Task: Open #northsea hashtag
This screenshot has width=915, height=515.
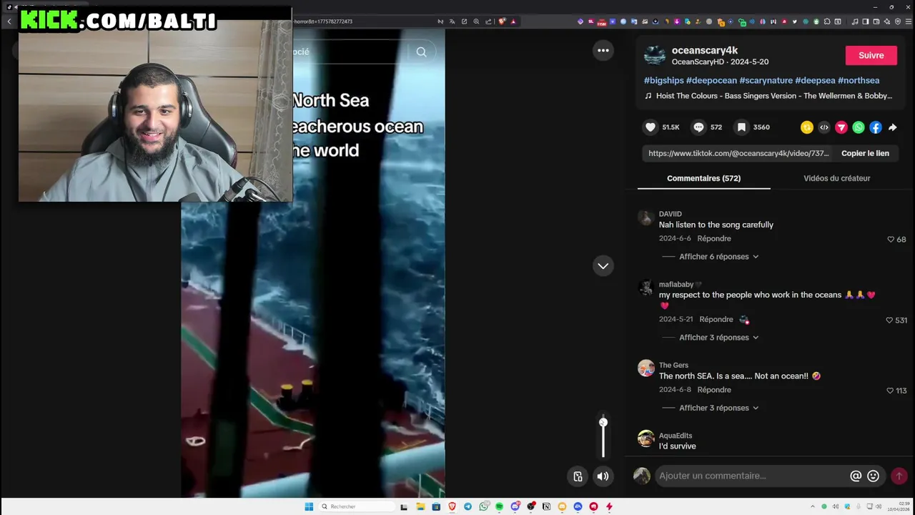Action: pos(859,80)
